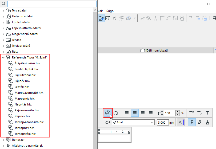The image size is (216, 149).
Task: Align text right
Action: tap(143, 113)
